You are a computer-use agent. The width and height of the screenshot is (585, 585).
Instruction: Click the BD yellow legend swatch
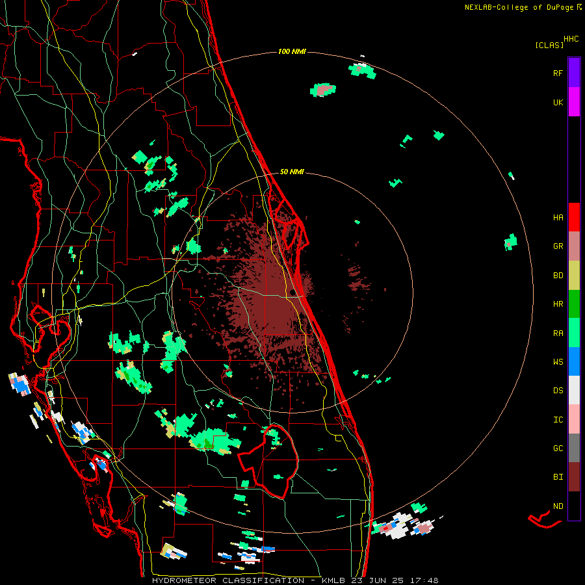pyautogui.click(x=574, y=276)
